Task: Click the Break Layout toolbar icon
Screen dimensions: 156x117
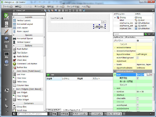Action: 81,10
